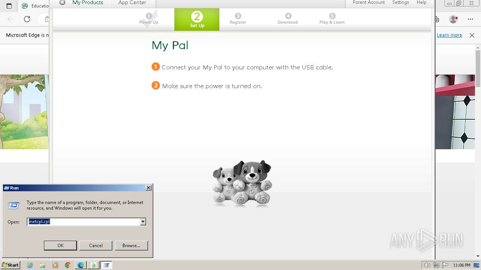This screenshot has width=481, height=270.
Task: Click the Start button
Action: [10, 265]
